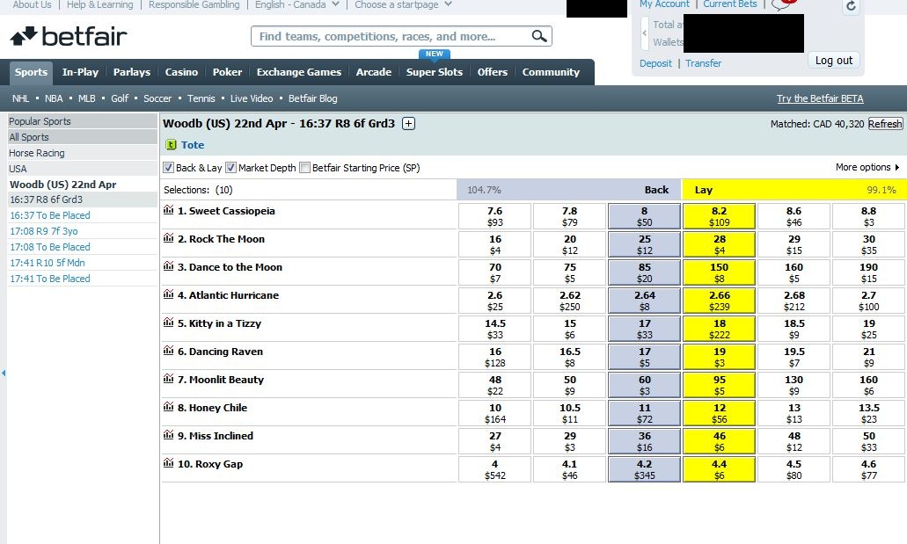Open graph icon for Dancing Raven

[168, 351]
